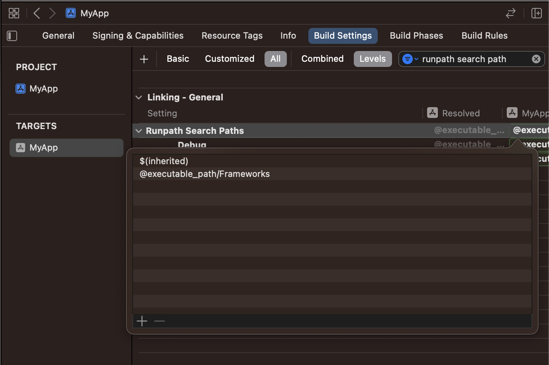Select the Build Settings tab
The width and height of the screenshot is (549, 365).
coord(343,35)
